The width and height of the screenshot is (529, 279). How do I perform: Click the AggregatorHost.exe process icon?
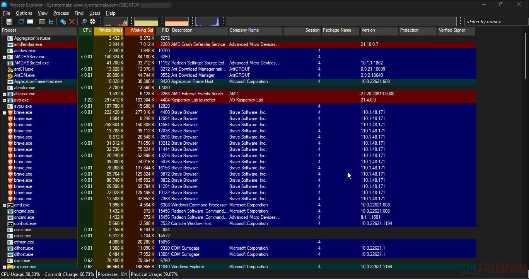pos(10,38)
